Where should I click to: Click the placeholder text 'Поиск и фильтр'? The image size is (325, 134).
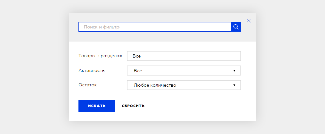tap(102, 27)
